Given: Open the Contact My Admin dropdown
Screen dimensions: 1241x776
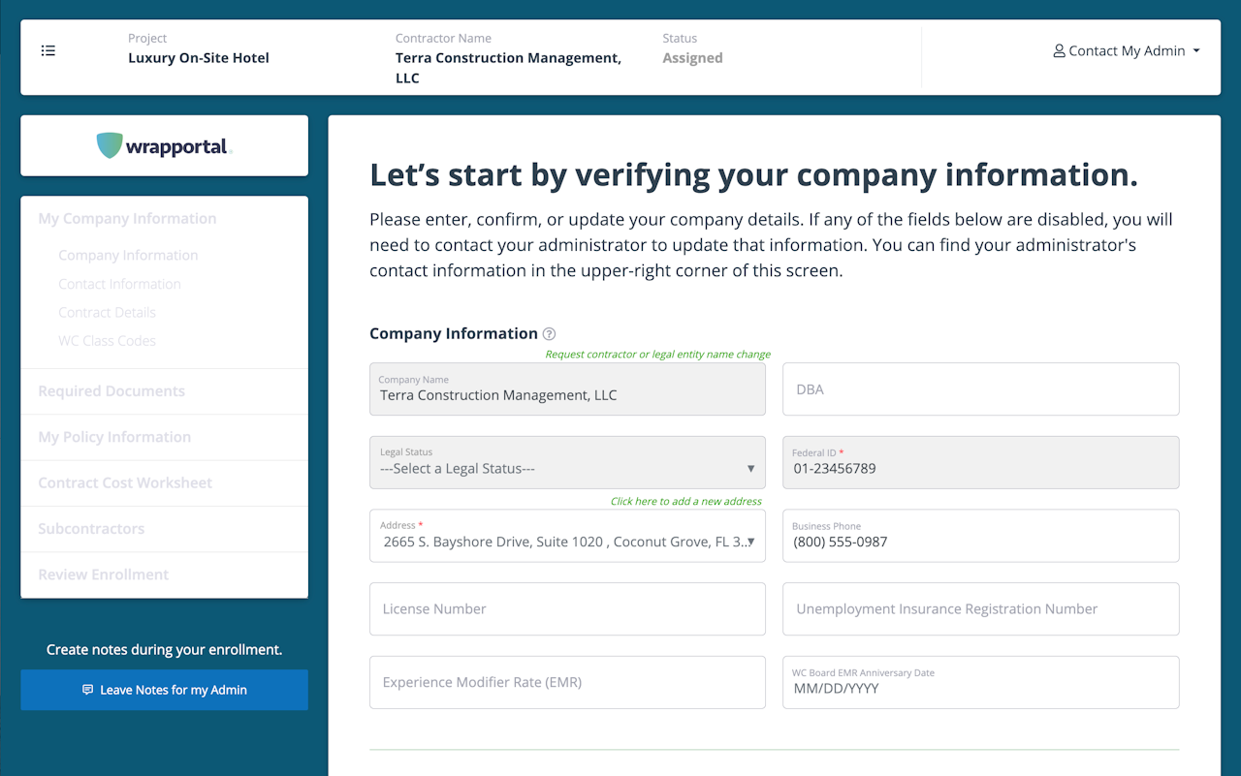Looking at the screenshot, I should pyautogui.click(x=1127, y=51).
